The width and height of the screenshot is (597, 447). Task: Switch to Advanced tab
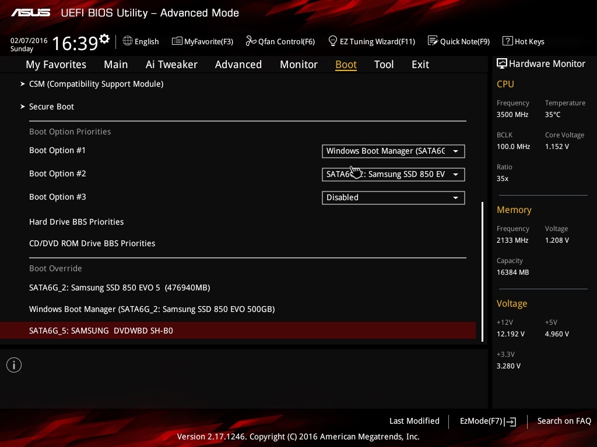[x=238, y=64]
